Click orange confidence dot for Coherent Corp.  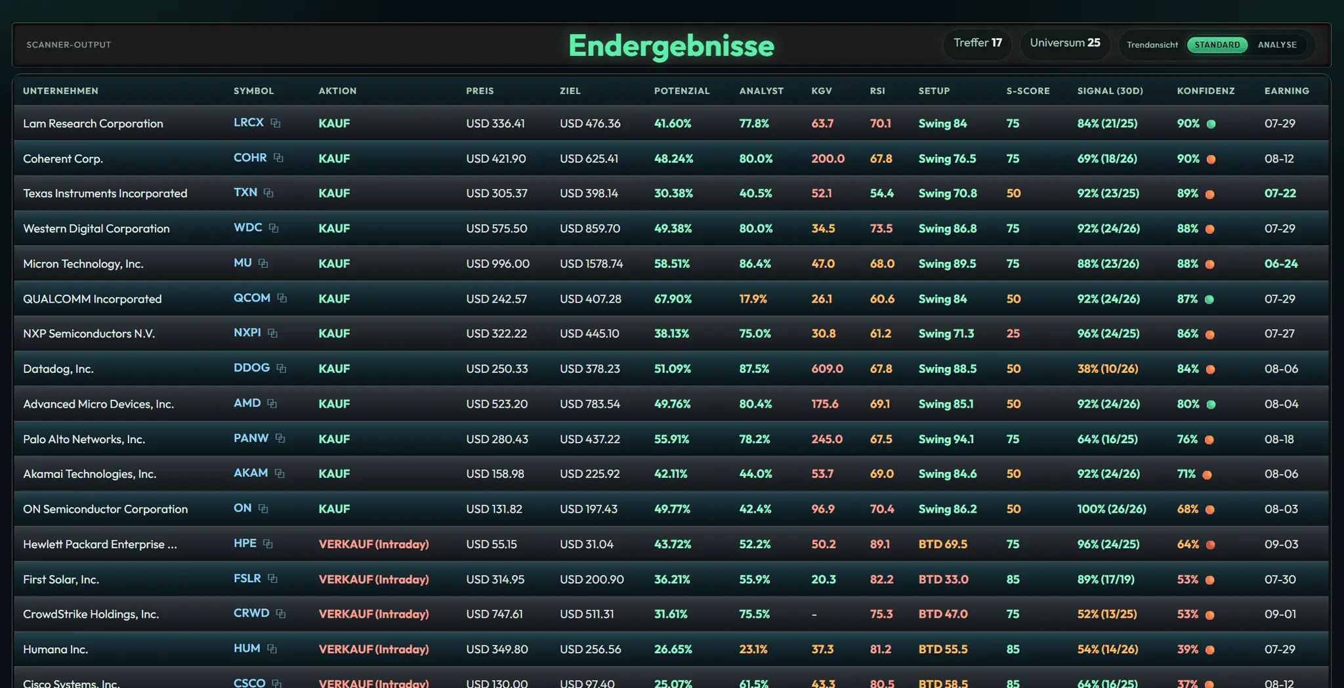[x=1211, y=159]
